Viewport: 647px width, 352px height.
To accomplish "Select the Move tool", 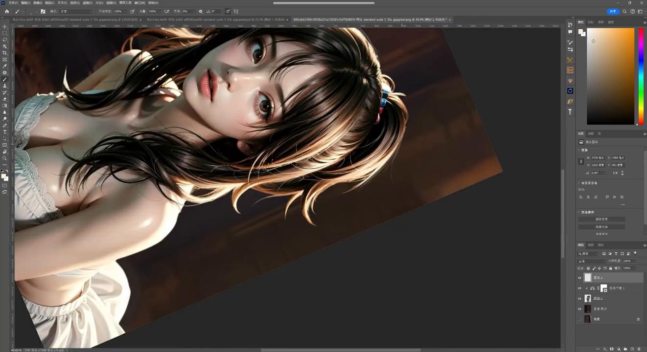I will coord(5,26).
